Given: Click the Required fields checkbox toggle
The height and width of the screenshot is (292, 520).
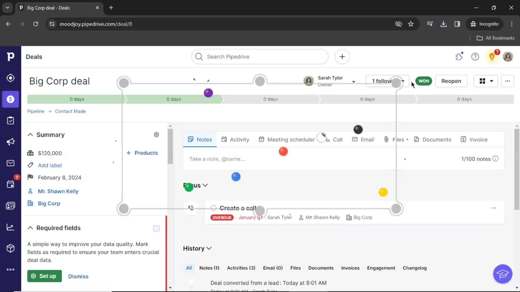Looking at the screenshot, I should click(156, 228).
